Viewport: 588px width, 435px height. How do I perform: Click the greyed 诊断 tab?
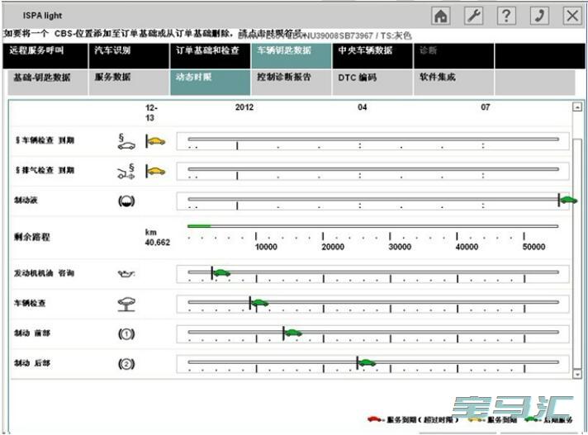point(453,56)
